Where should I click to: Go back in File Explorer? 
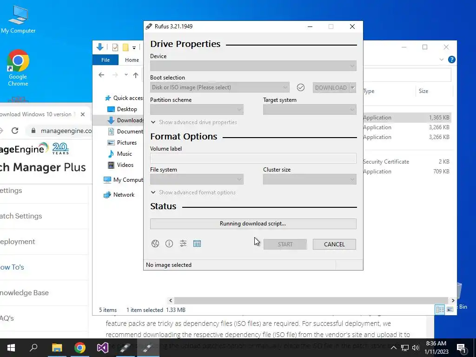click(x=101, y=75)
